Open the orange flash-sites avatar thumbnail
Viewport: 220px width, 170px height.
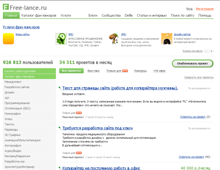pyautogui.click(x=8, y=38)
